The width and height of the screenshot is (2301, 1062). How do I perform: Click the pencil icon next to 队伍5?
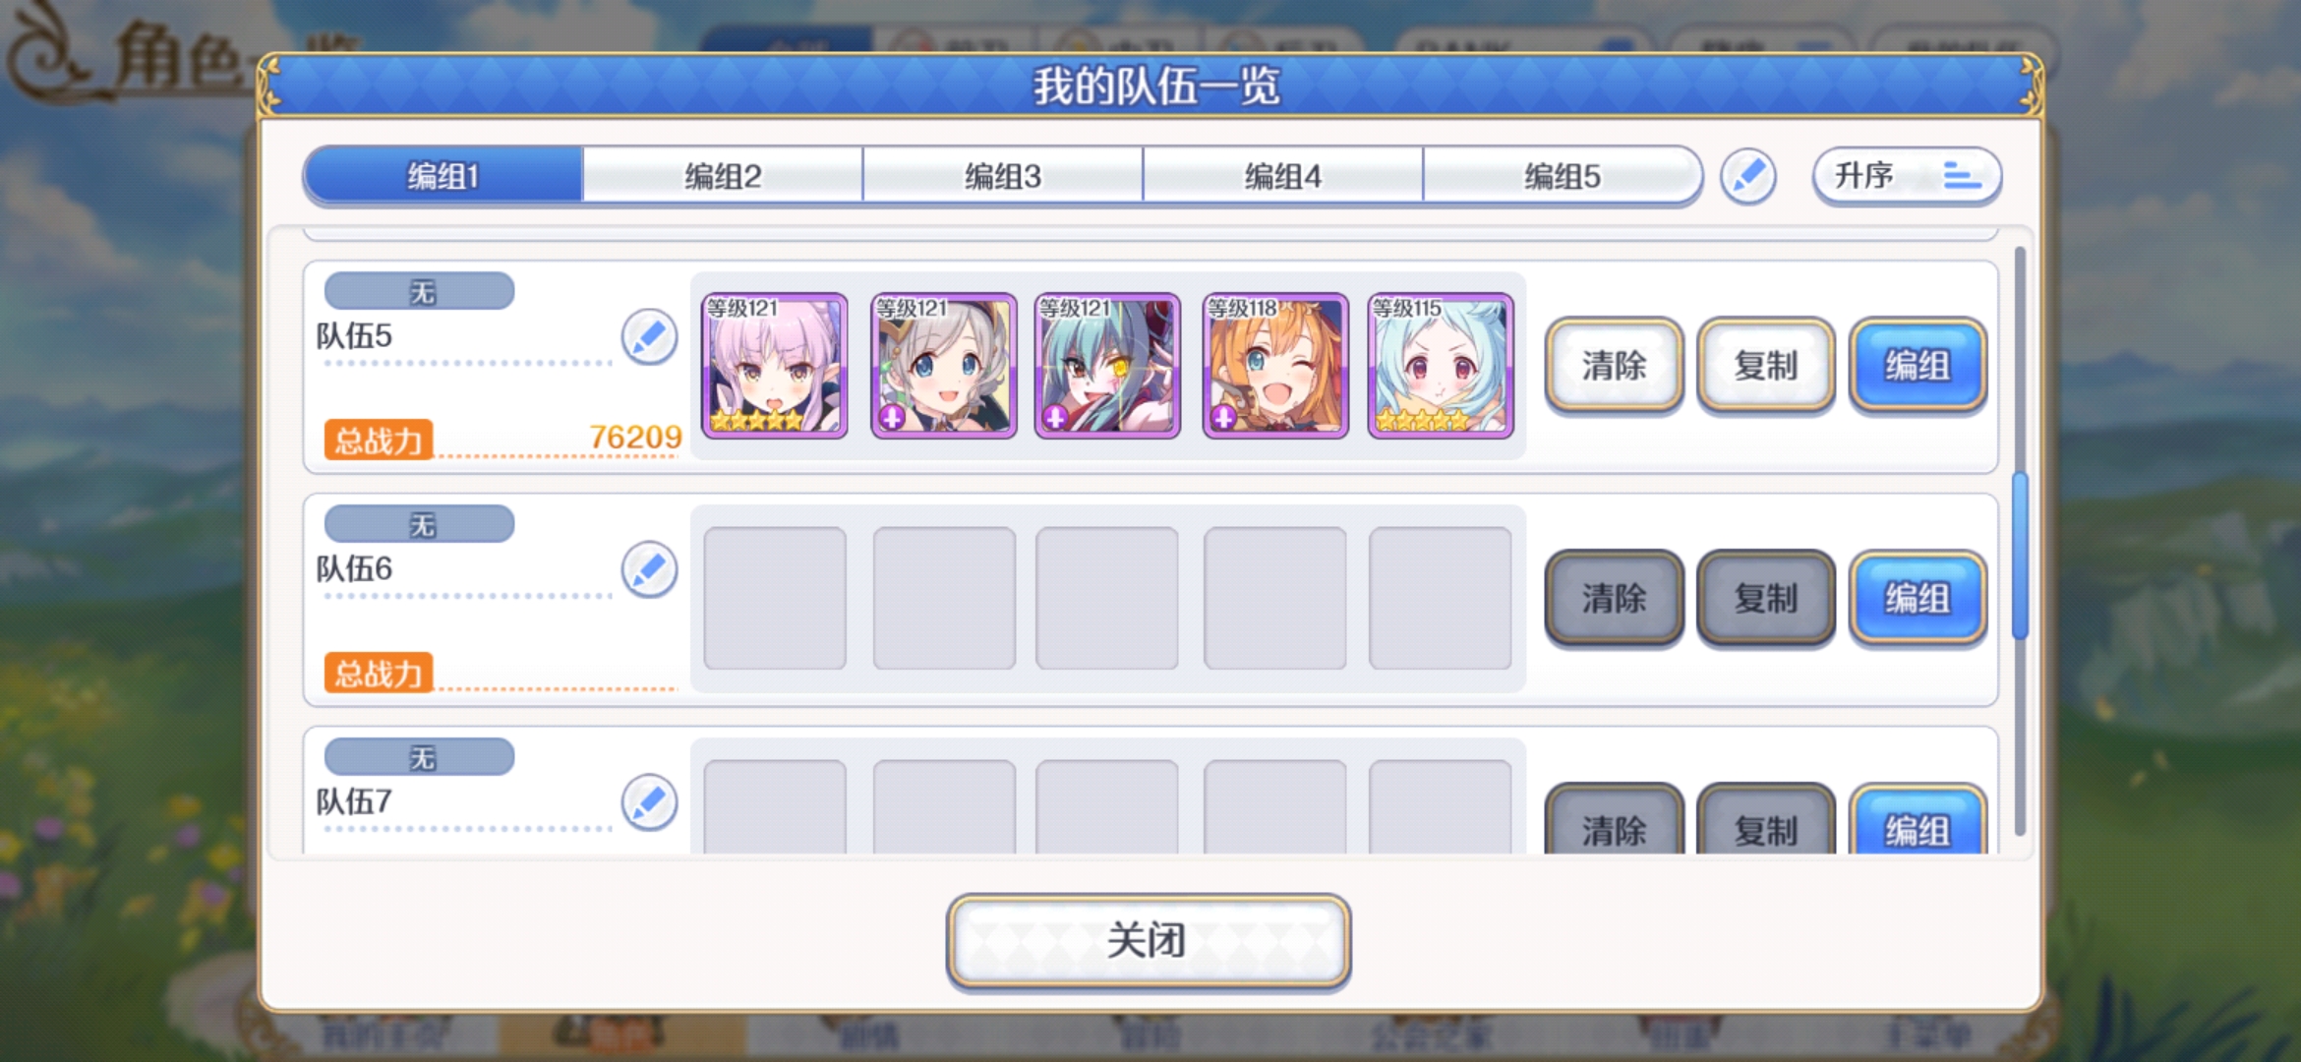coord(649,337)
